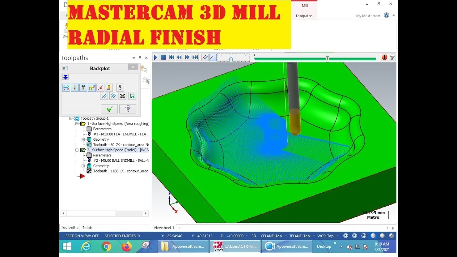Open My Mastercam link
The height and width of the screenshot is (257, 457).
click(x=368, y=16)
